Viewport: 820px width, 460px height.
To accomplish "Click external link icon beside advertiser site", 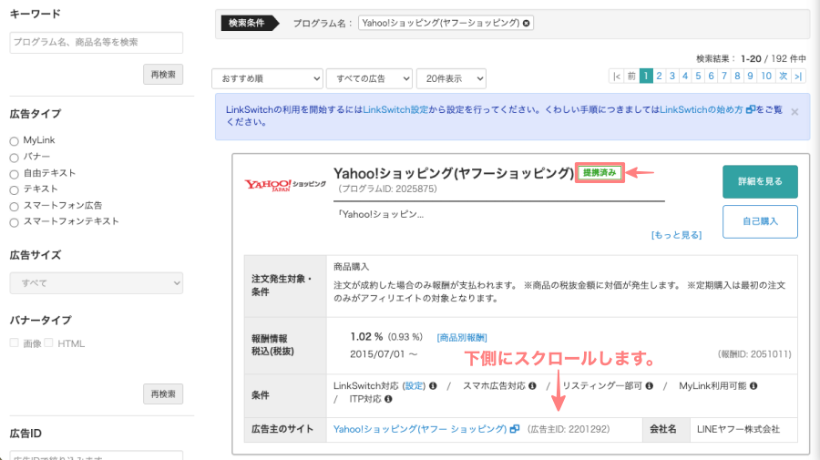I will tap(515, 429).
